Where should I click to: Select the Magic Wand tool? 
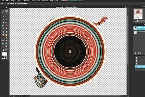(3, 16)
